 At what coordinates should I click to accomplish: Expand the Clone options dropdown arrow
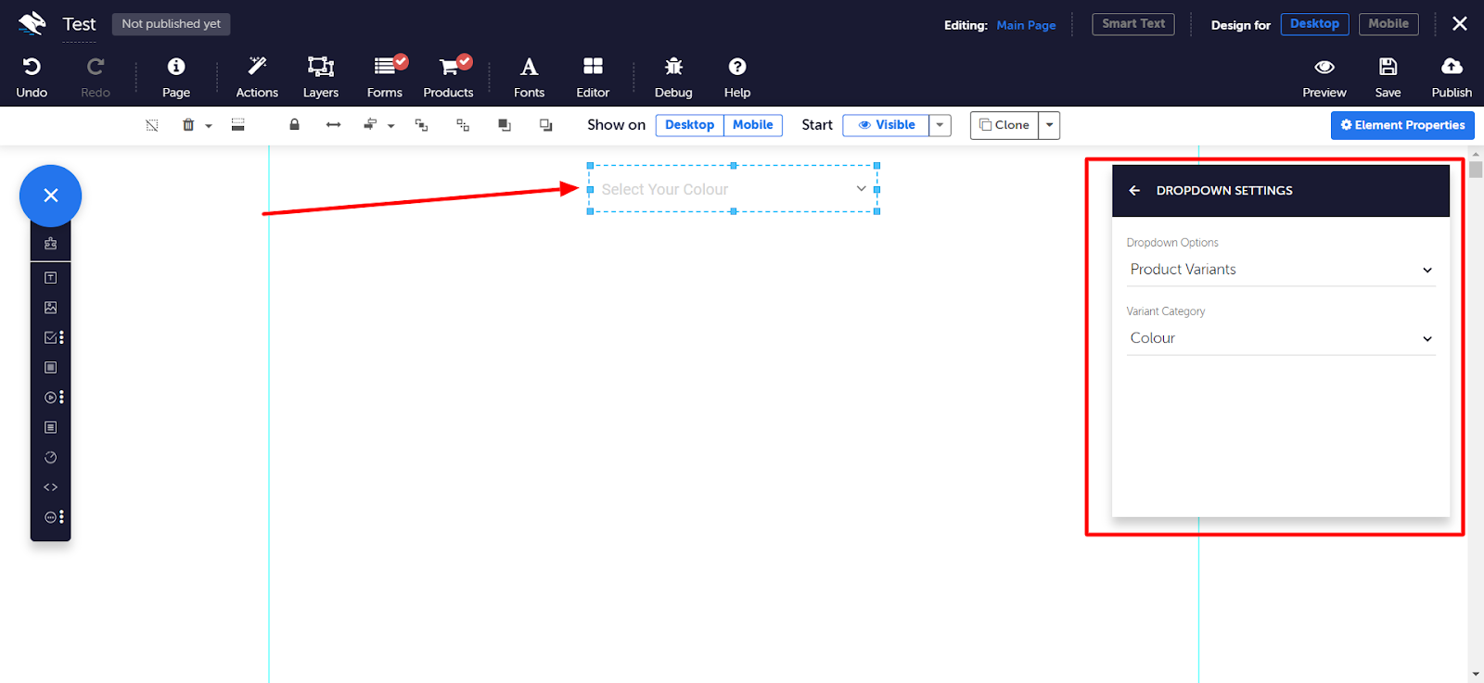(x=1049, y=125)
